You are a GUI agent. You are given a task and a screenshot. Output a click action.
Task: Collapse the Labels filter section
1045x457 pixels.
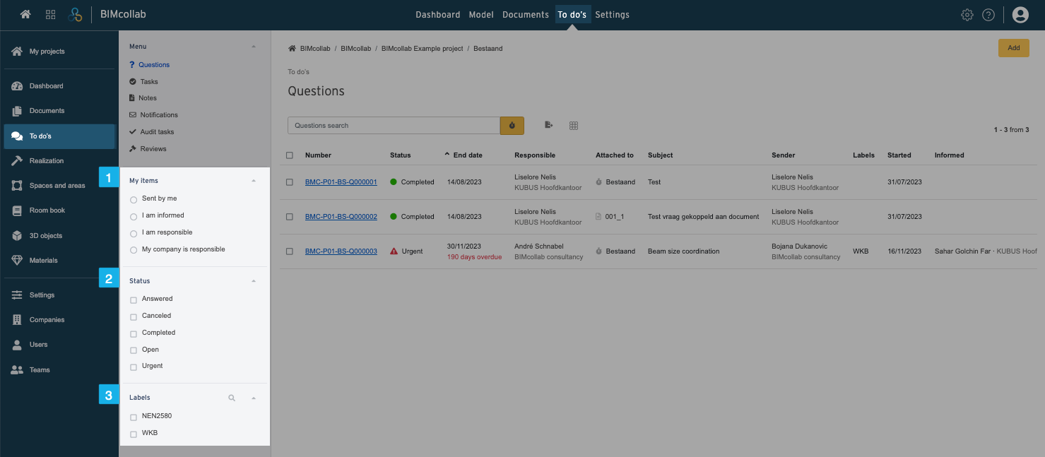[x=254, y=398]
